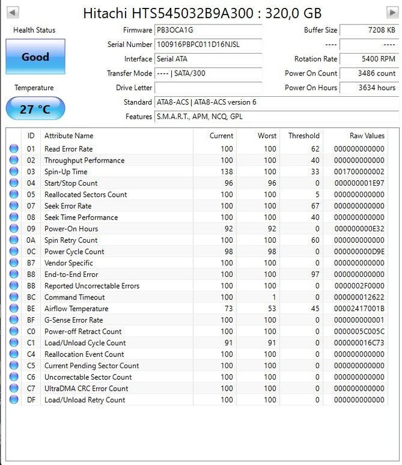
Task: Click status orb for Load/Unload Retry Count
Action: 13,400
